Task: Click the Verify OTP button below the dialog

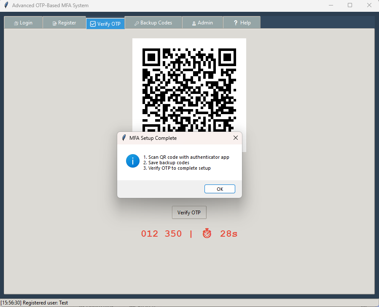Action: pyautogui.click(x=189, y=213)
